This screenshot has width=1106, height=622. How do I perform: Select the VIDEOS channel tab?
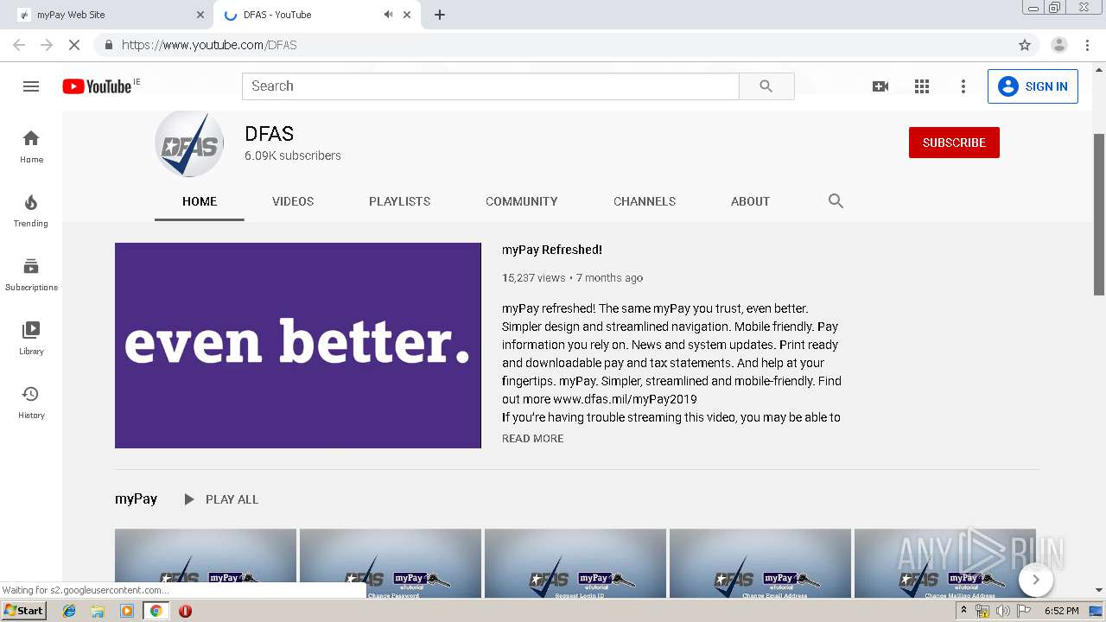point(293,201)
